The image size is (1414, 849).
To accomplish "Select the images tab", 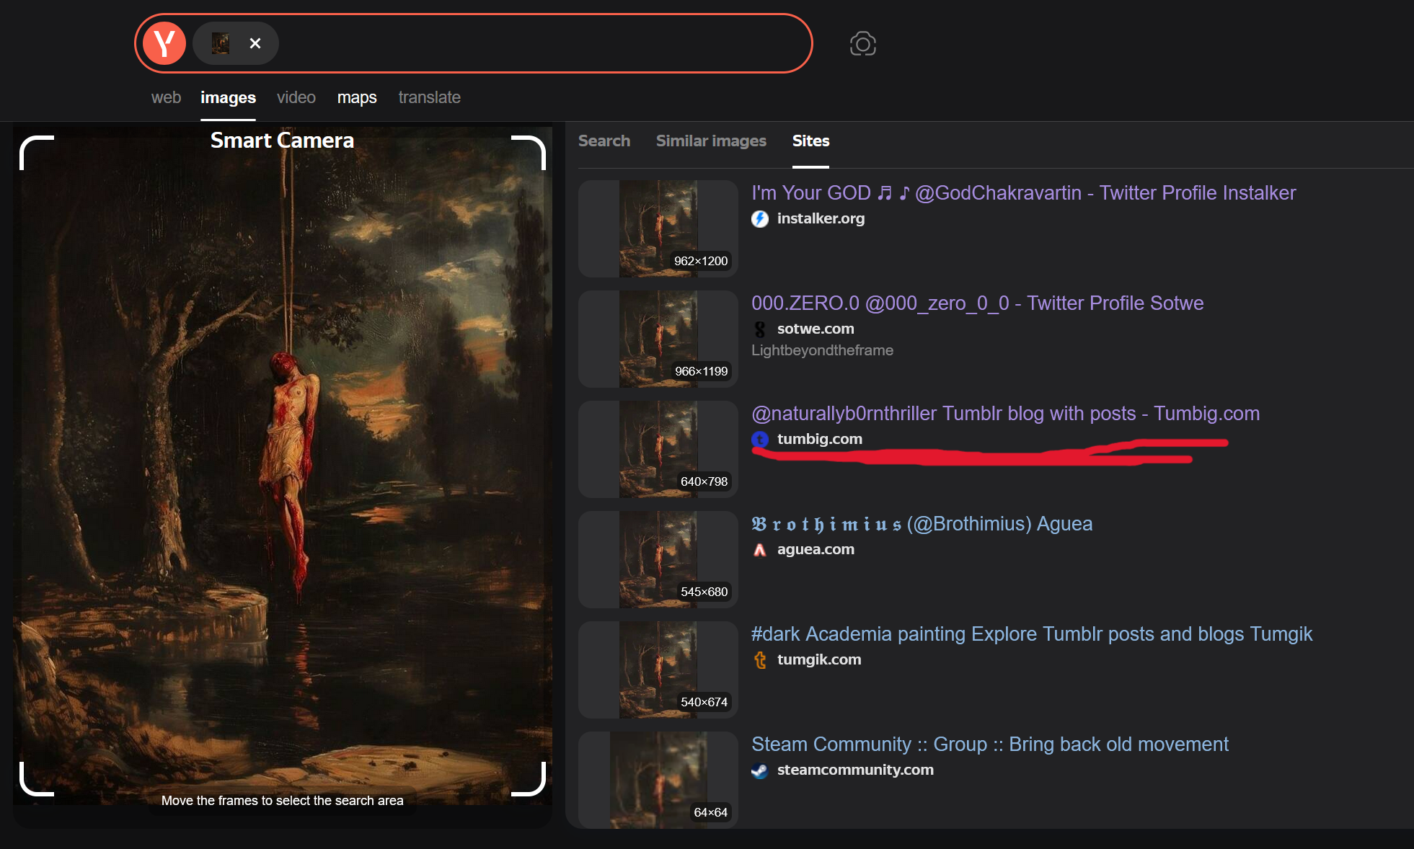I will pos(228,97).
